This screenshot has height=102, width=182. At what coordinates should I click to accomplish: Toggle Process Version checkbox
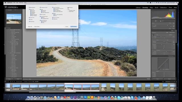[53, 18]
